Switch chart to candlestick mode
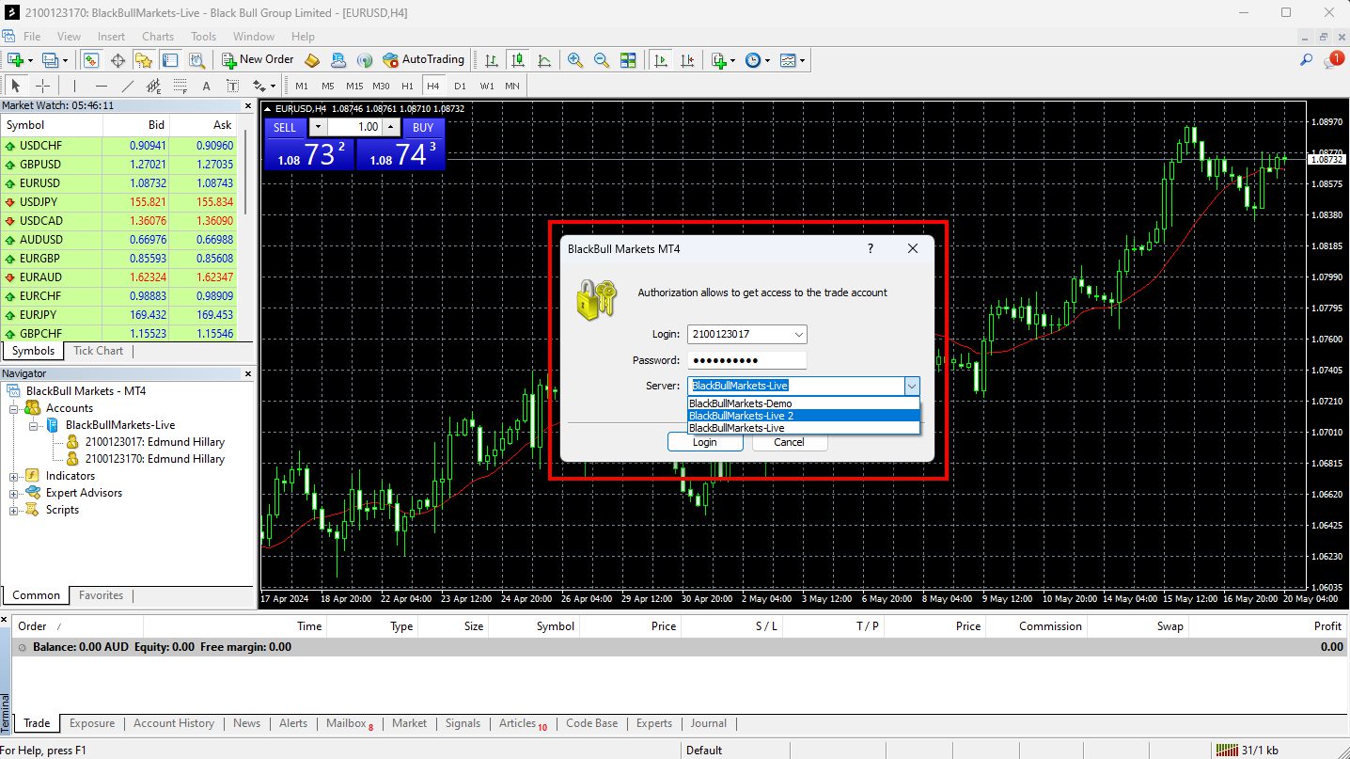This screenshot has width=1350, height=759. (x=517, y=60)
